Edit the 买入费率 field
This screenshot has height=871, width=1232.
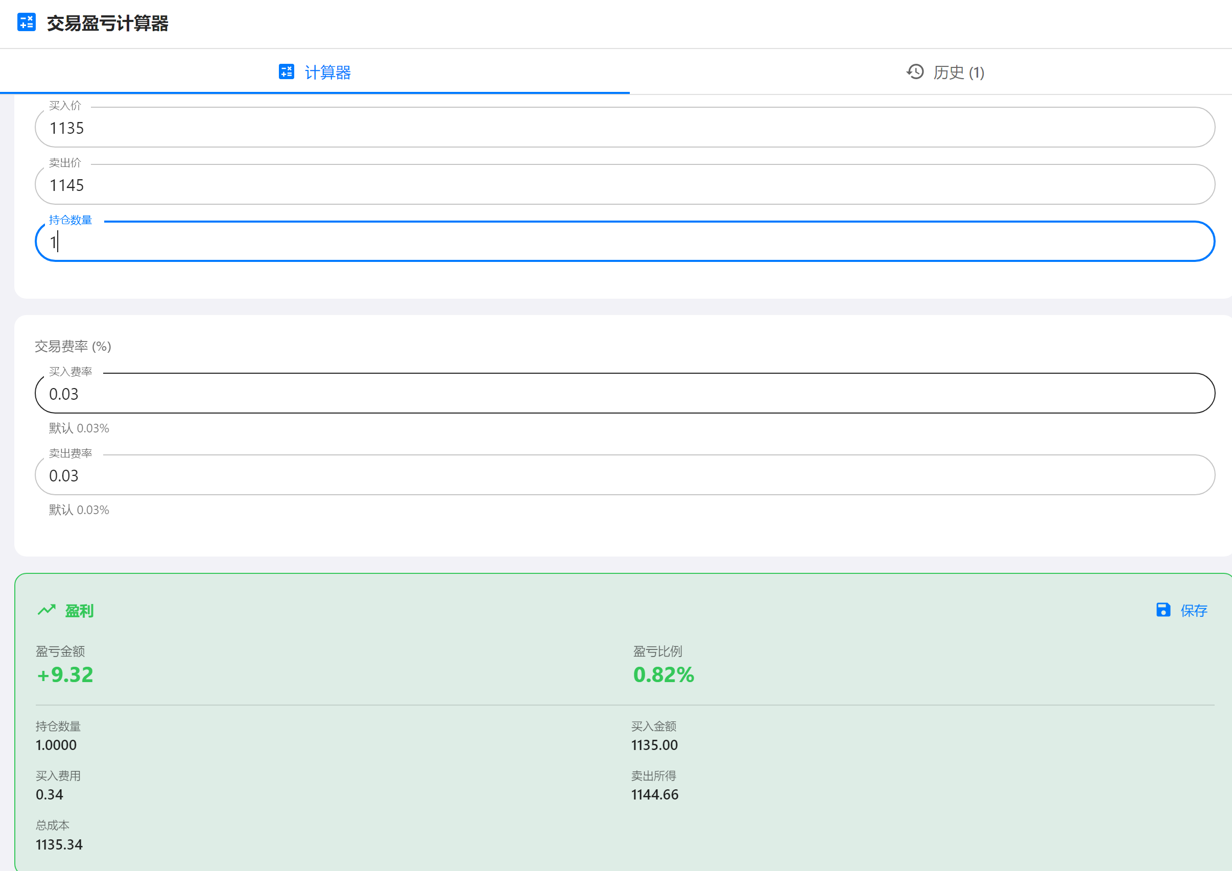[x=624, y=394]
